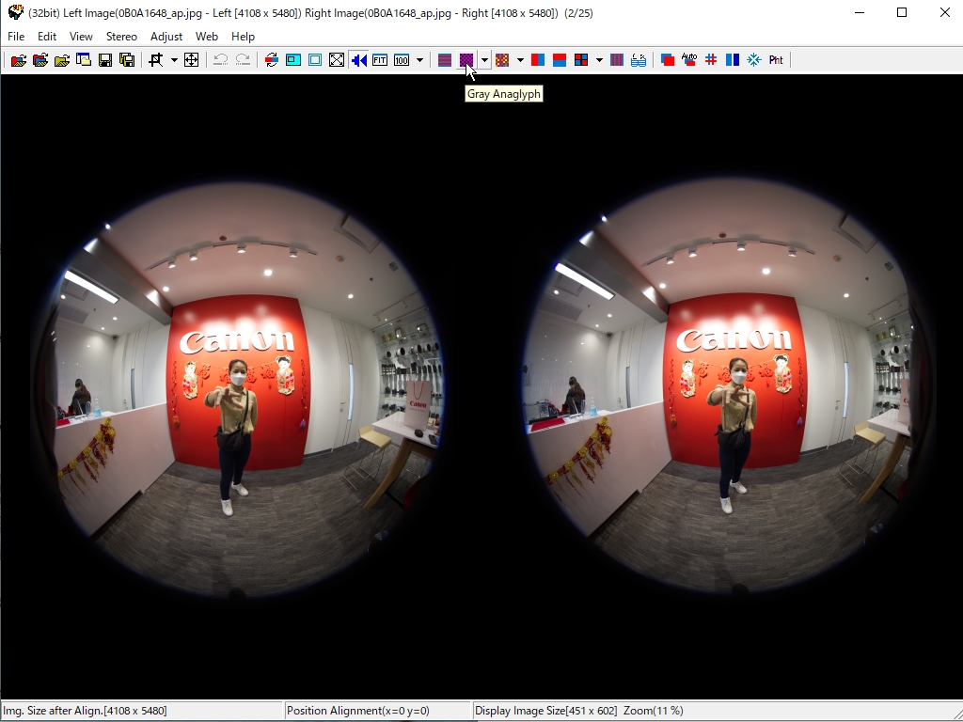Select the Color Anaglyph checkered icon
963x722 pixels.
click(502, 59)
